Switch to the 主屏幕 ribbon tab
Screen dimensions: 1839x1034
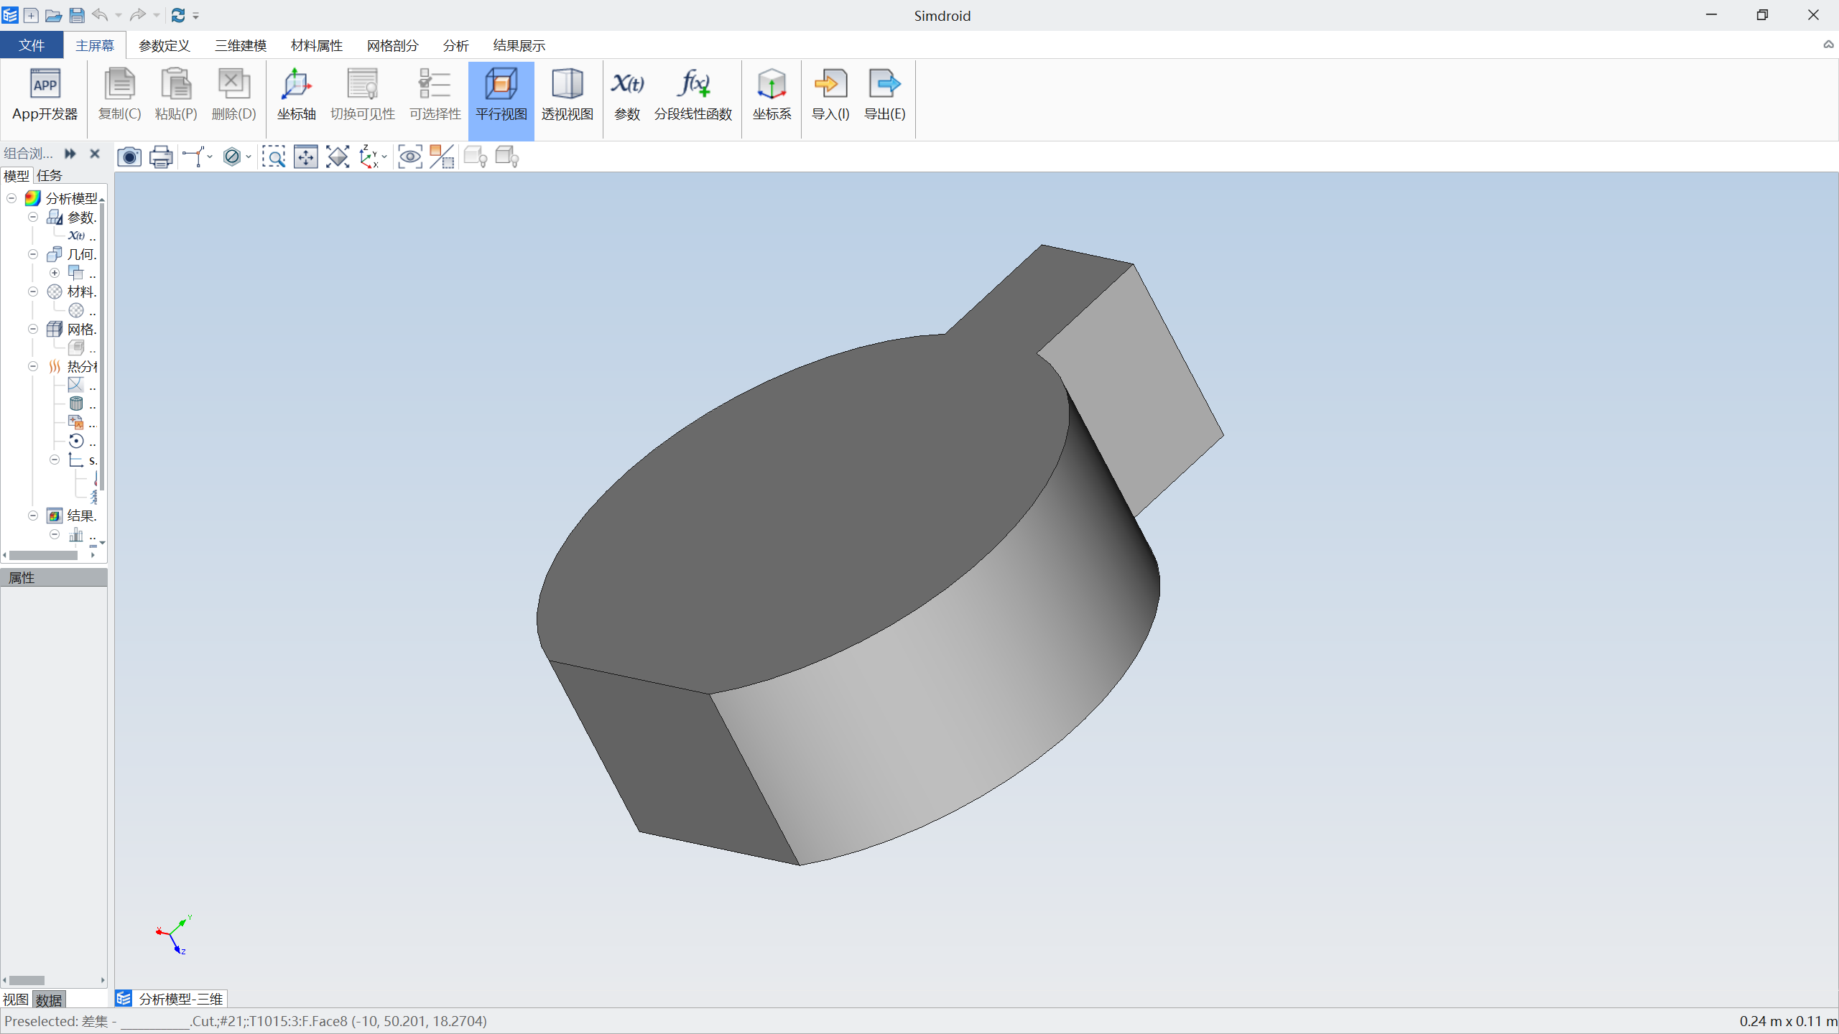[95, 45]
